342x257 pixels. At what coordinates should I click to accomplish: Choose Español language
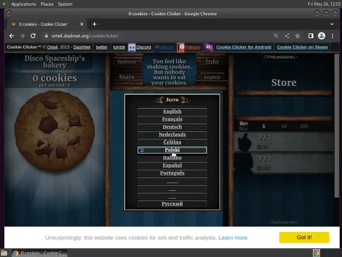click(172, 165)
